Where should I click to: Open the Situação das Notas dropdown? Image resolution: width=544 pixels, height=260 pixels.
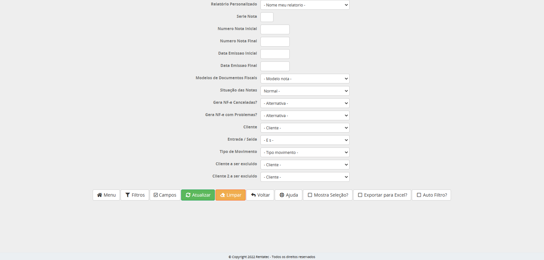click(x=305, y=91)
